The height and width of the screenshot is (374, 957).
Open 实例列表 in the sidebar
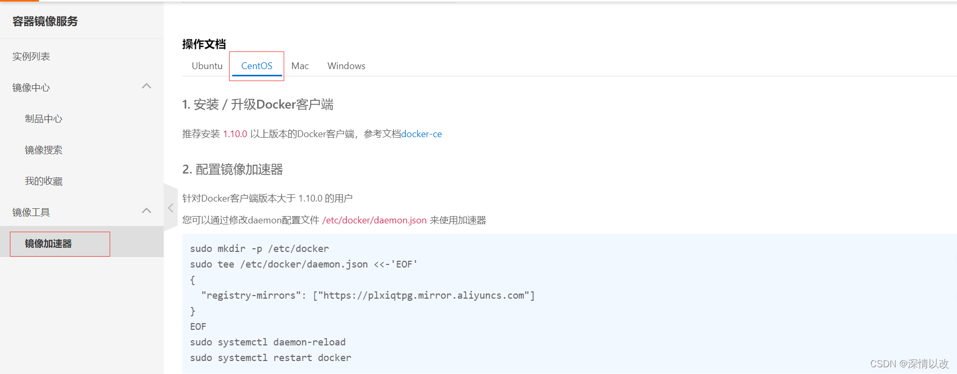pos(31,57)
